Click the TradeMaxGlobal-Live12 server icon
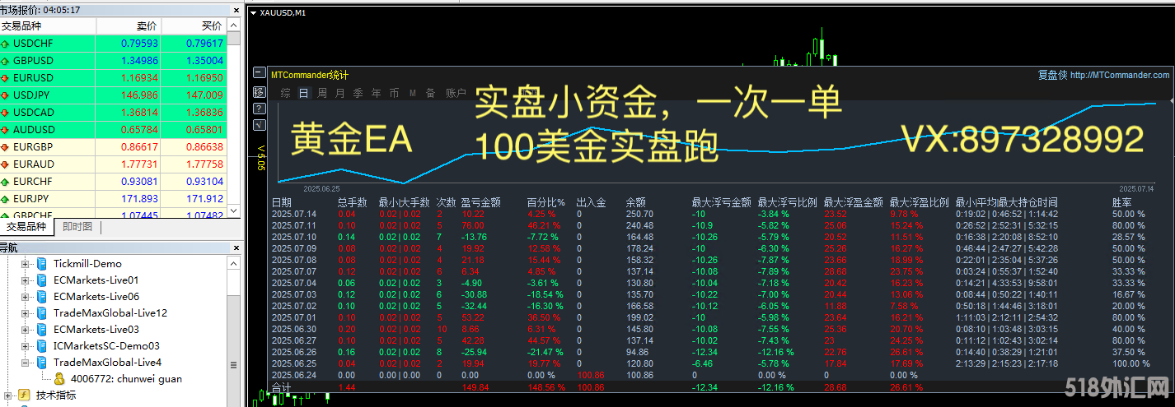 (x=42, y=313)
